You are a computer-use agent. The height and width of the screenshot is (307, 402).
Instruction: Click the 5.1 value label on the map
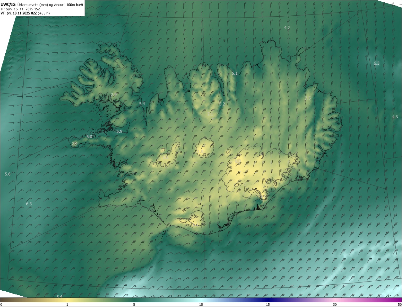click(x=235, y=73)
